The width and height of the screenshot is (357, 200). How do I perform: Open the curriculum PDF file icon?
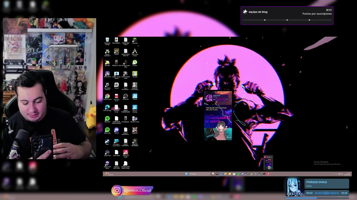[116, 97]
